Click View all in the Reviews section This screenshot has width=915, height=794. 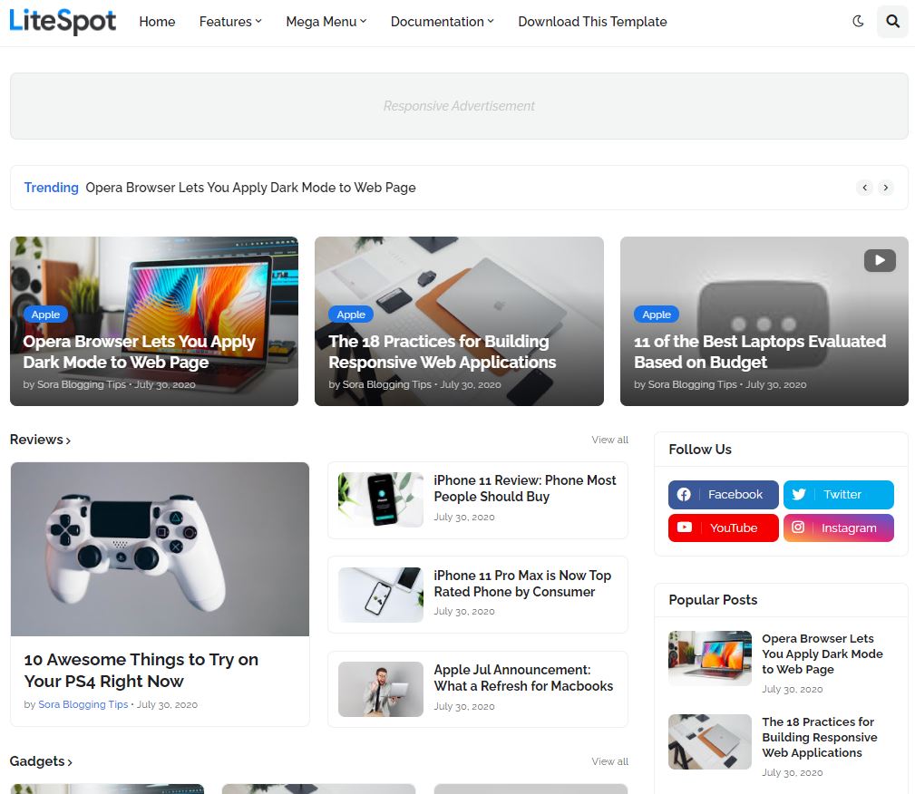point(609,440)
